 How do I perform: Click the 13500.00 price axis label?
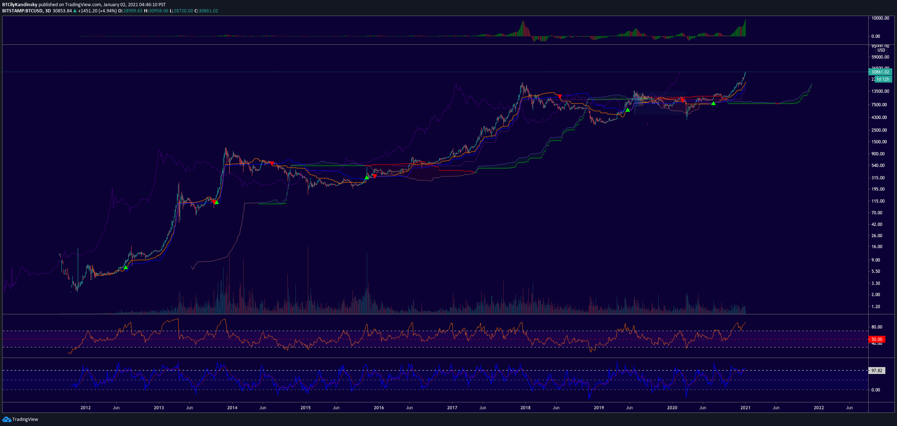click(880, 91)
